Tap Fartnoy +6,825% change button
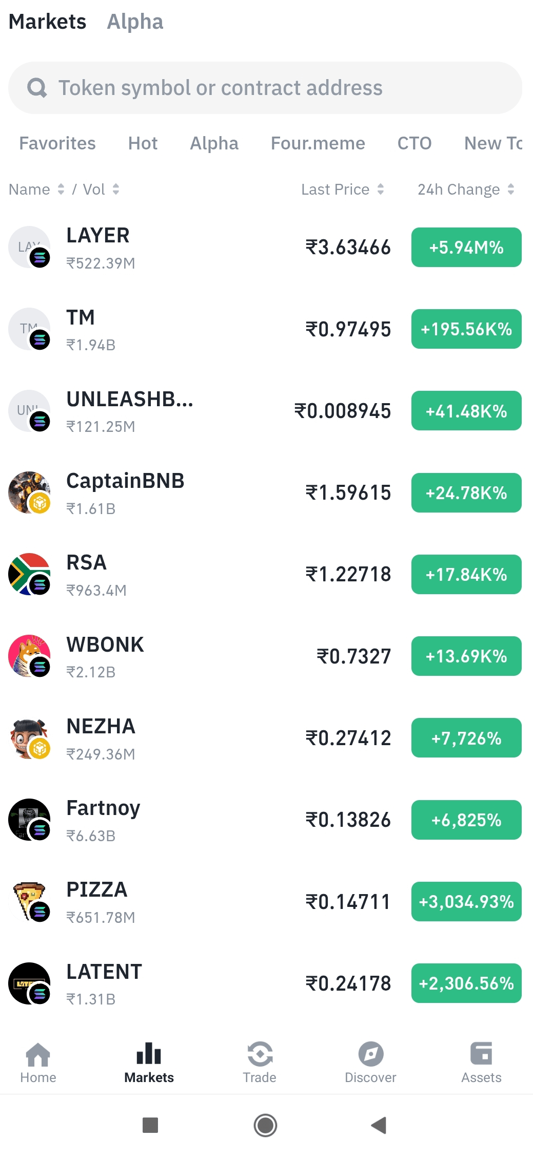Screen dimensions: 533x1156 pos(466,820)
